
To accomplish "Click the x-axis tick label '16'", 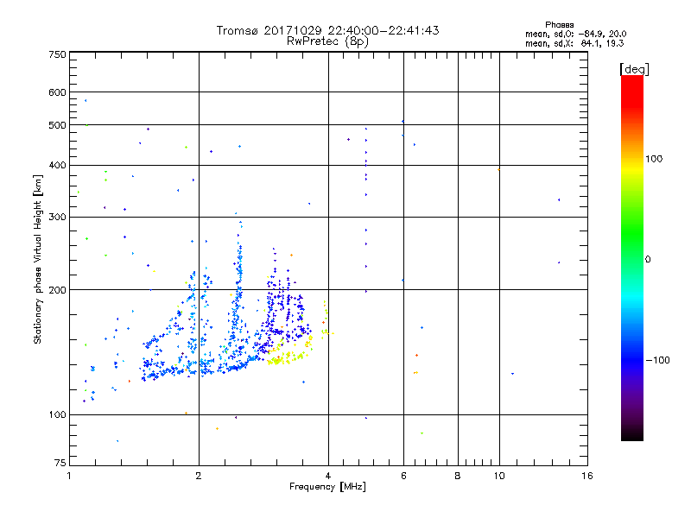I will 587,476.
